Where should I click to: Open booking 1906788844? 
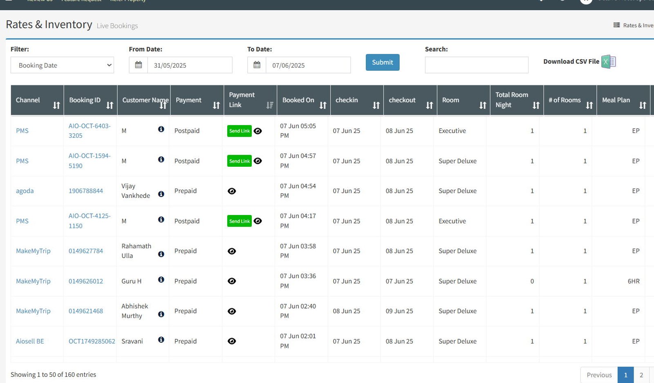coord(86,191)
